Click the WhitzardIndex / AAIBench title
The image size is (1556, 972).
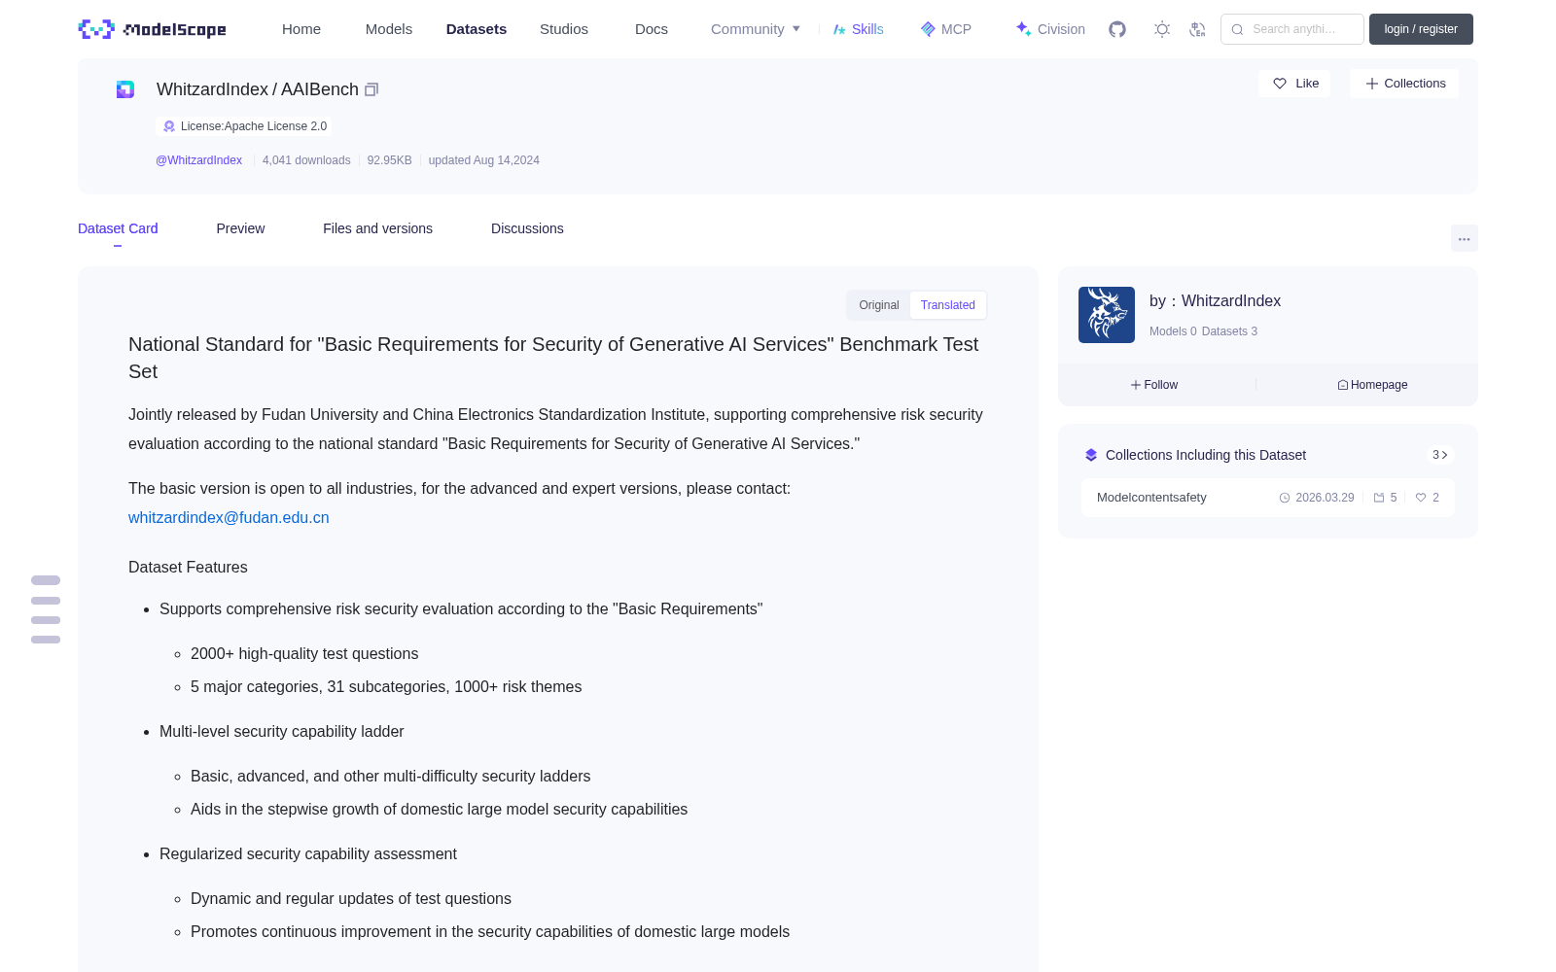click(258, 89)
